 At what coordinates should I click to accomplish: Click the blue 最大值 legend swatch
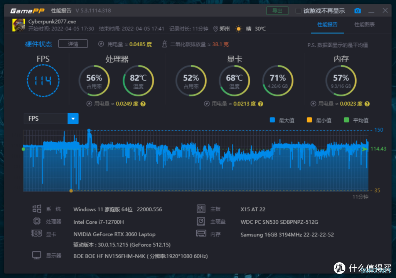(272, 120)
